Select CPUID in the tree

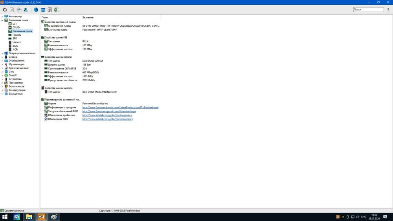point(16,27)
